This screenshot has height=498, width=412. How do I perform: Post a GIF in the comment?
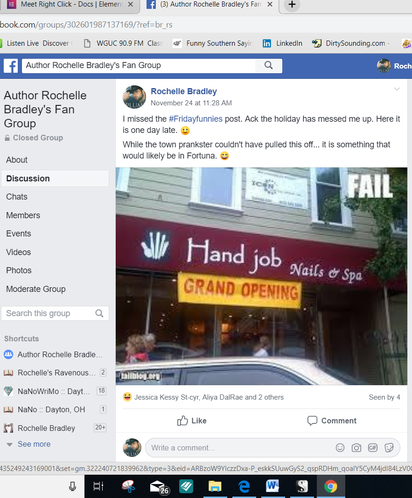click(373, 448)
